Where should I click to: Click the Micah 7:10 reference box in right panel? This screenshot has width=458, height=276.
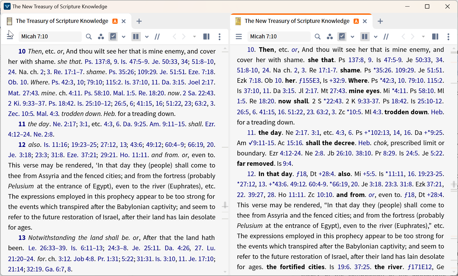pyautogui.click(x=279, y=36)
